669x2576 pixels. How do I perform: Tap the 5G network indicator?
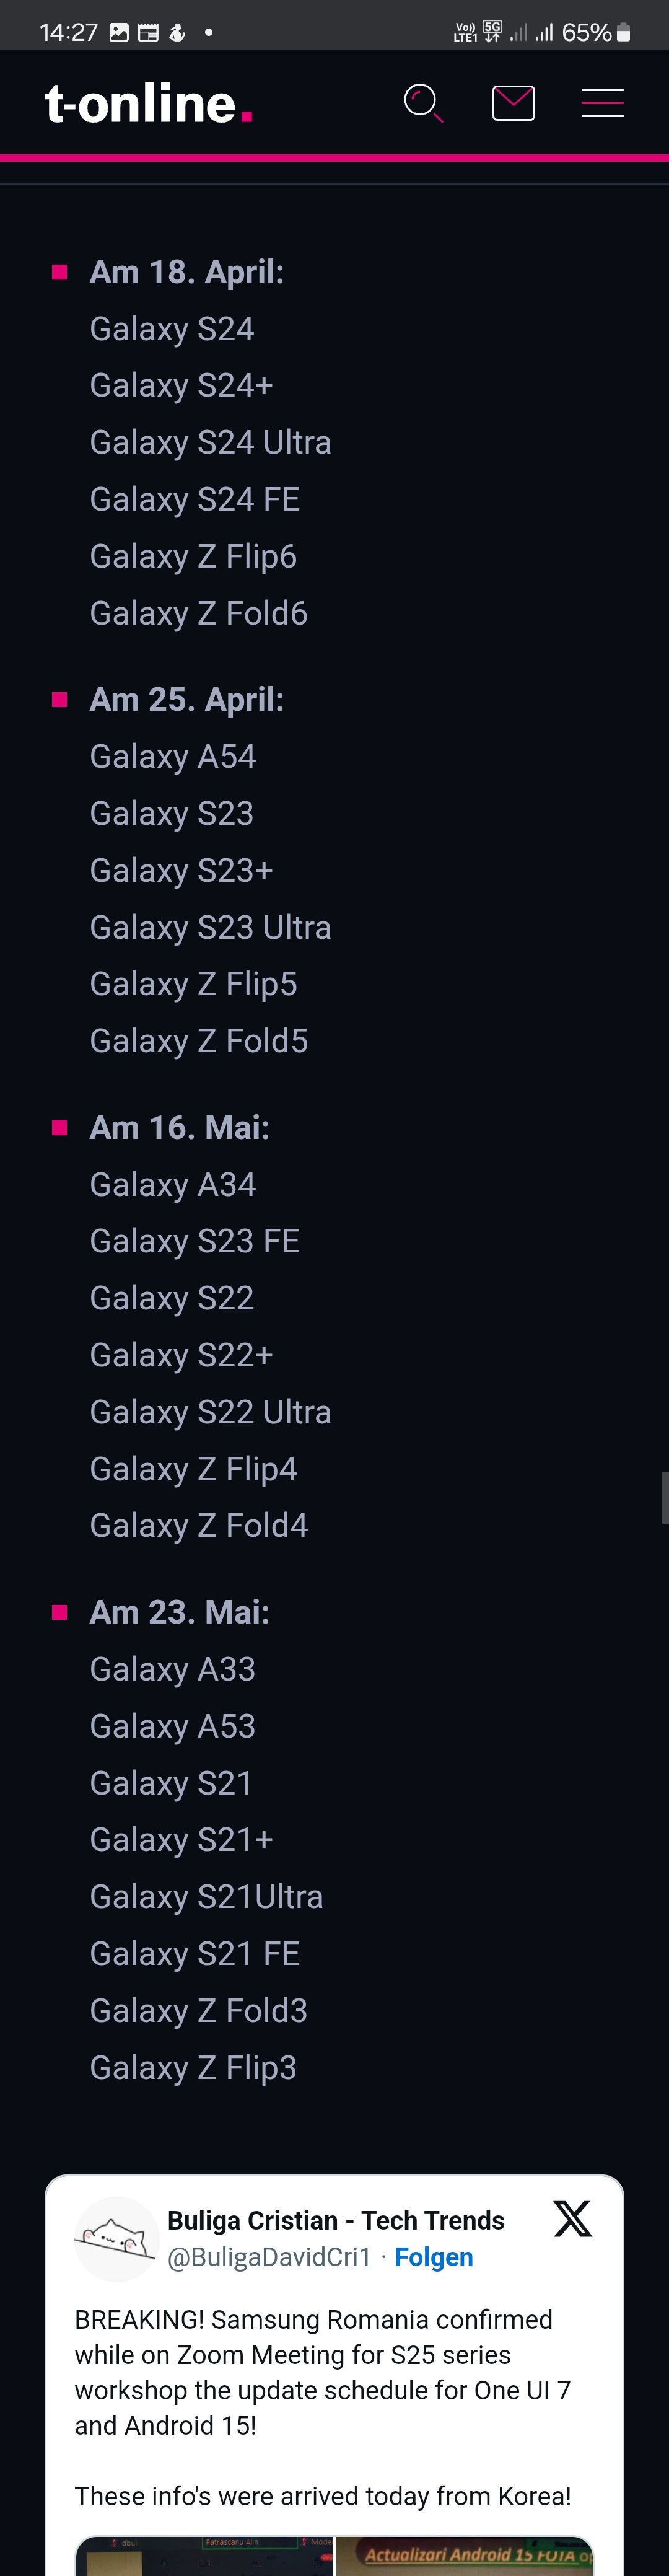491,30
